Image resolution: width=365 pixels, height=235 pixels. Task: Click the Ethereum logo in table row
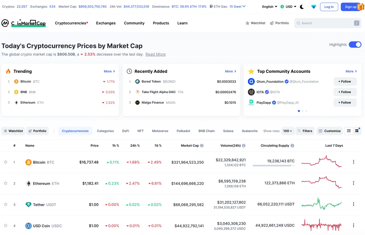[28, 183]
